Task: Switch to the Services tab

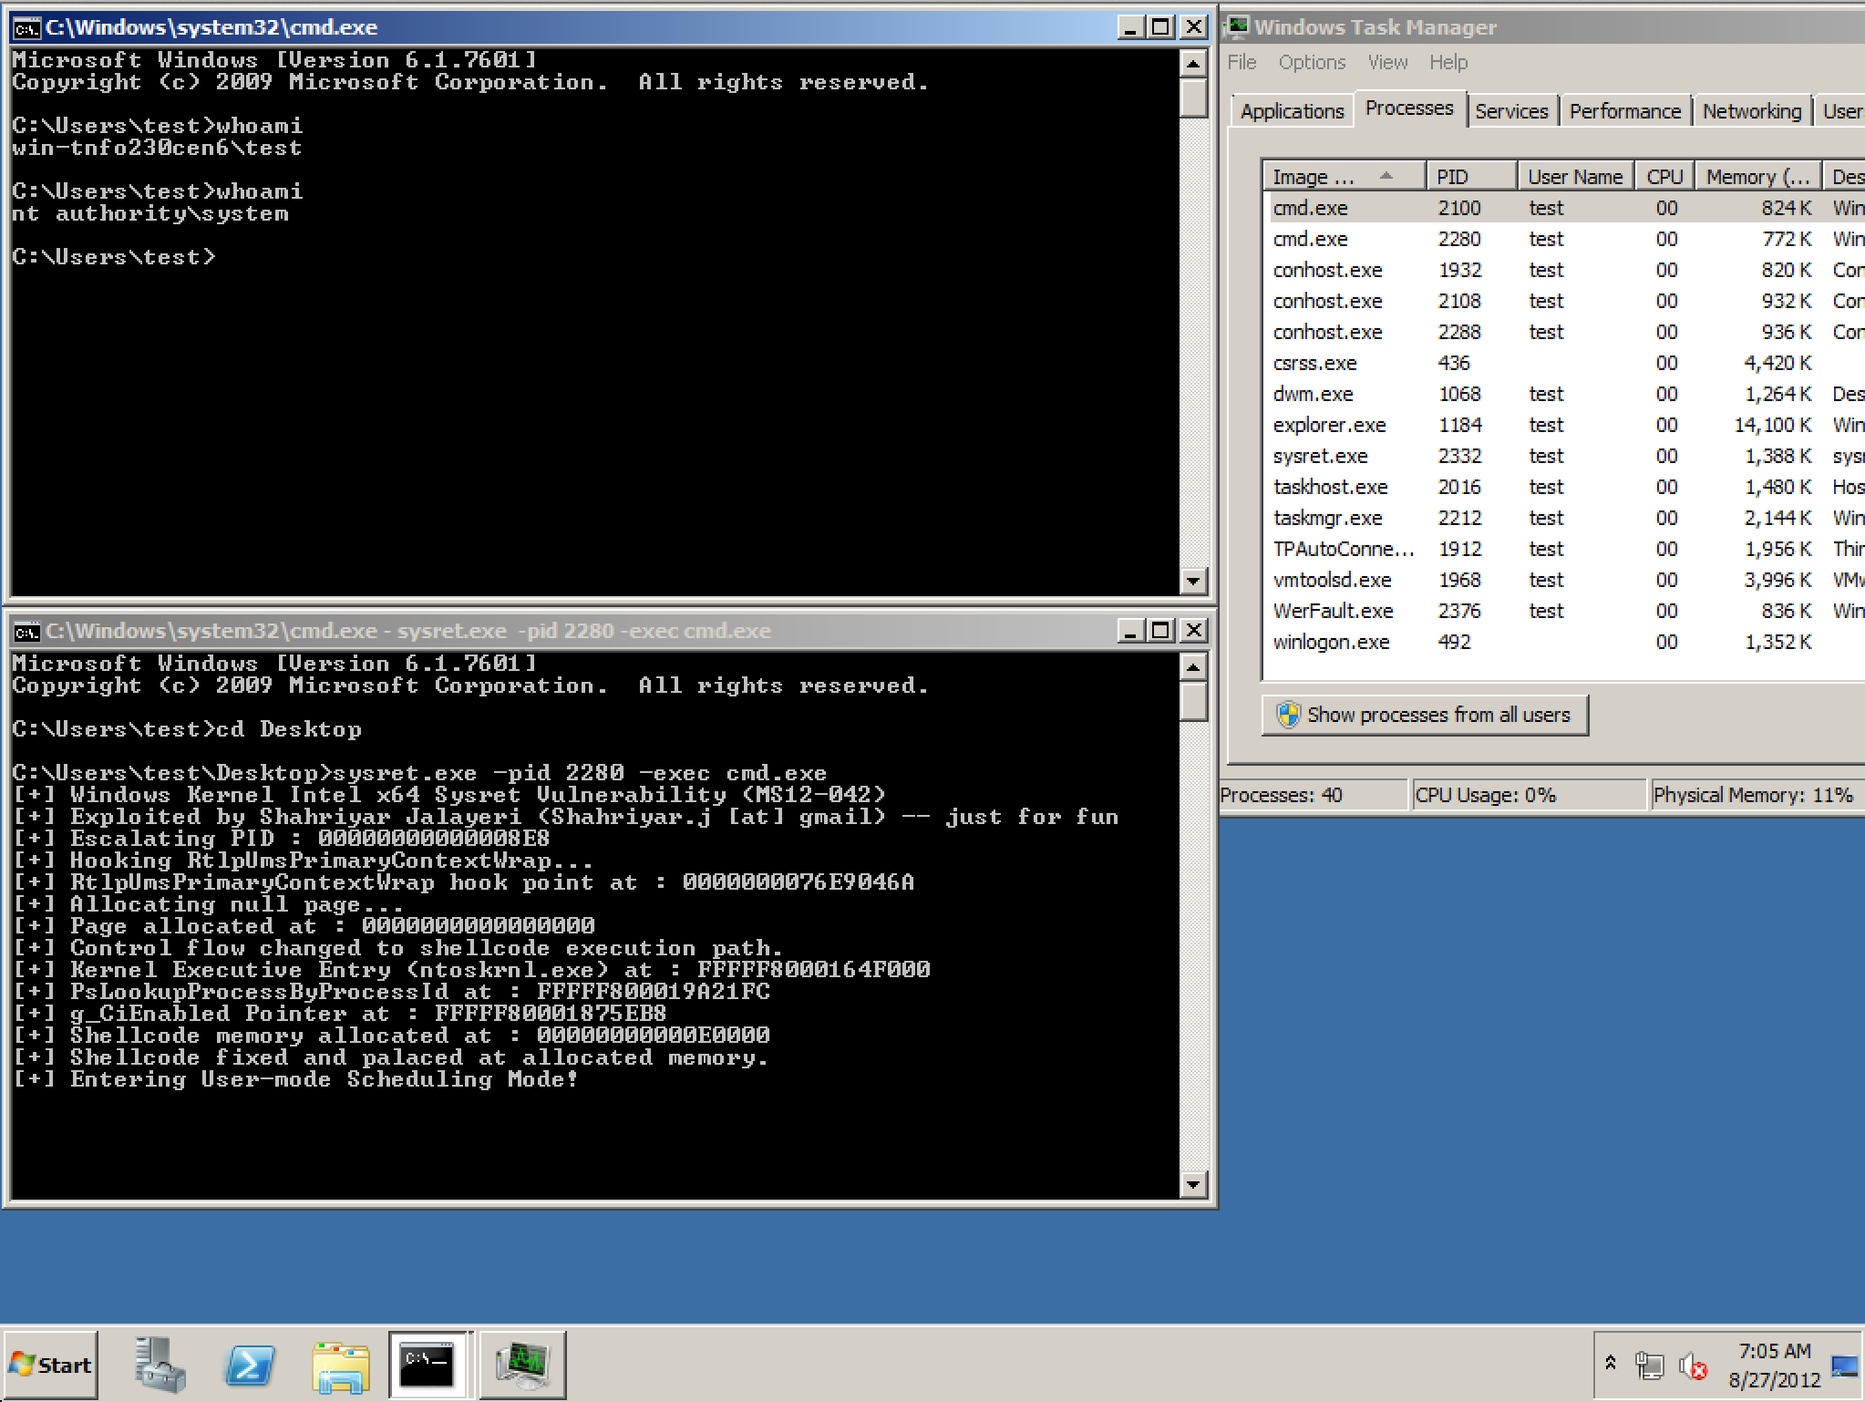Action: click(1510, 111)
